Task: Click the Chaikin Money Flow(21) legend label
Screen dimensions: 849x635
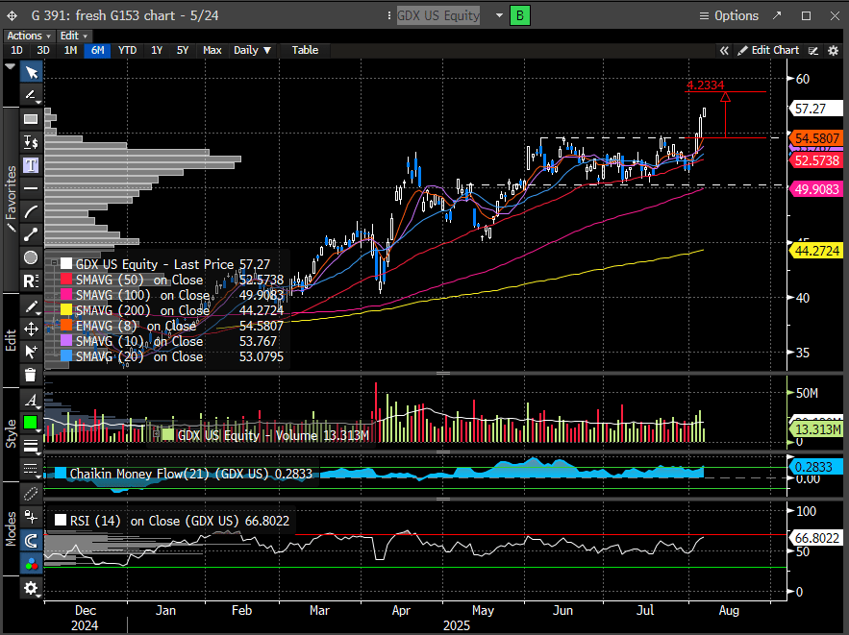Action: click(x=191, y=474)
